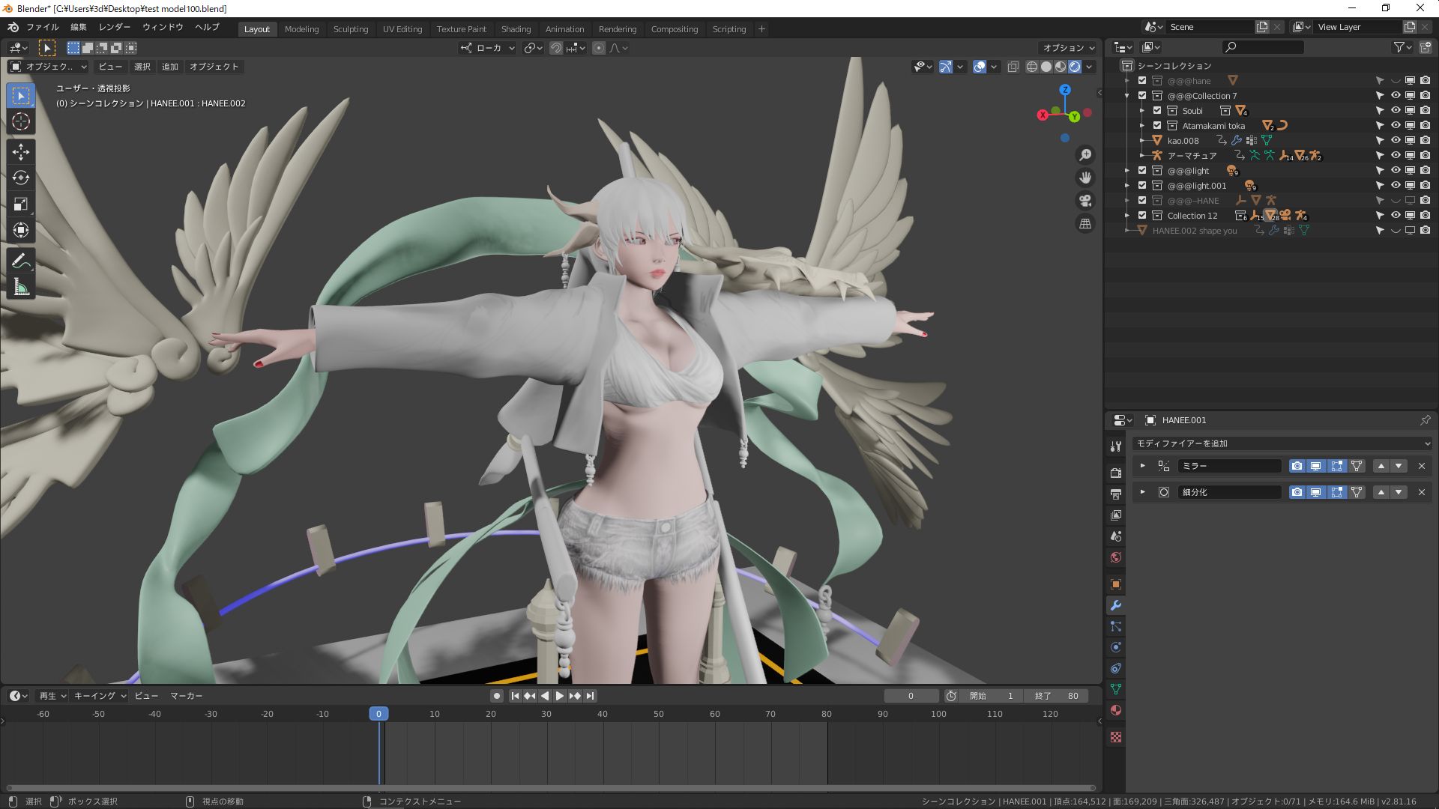Move the Subdivision modifier up

(x=1381, y=492)
